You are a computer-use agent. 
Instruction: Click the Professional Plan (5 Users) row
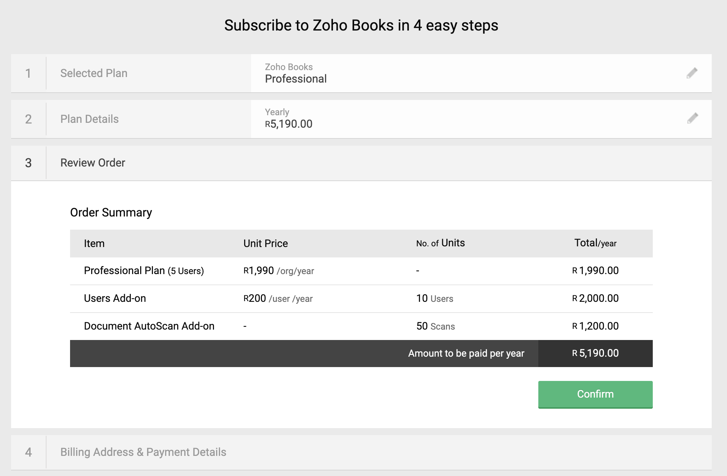[144, 271]
